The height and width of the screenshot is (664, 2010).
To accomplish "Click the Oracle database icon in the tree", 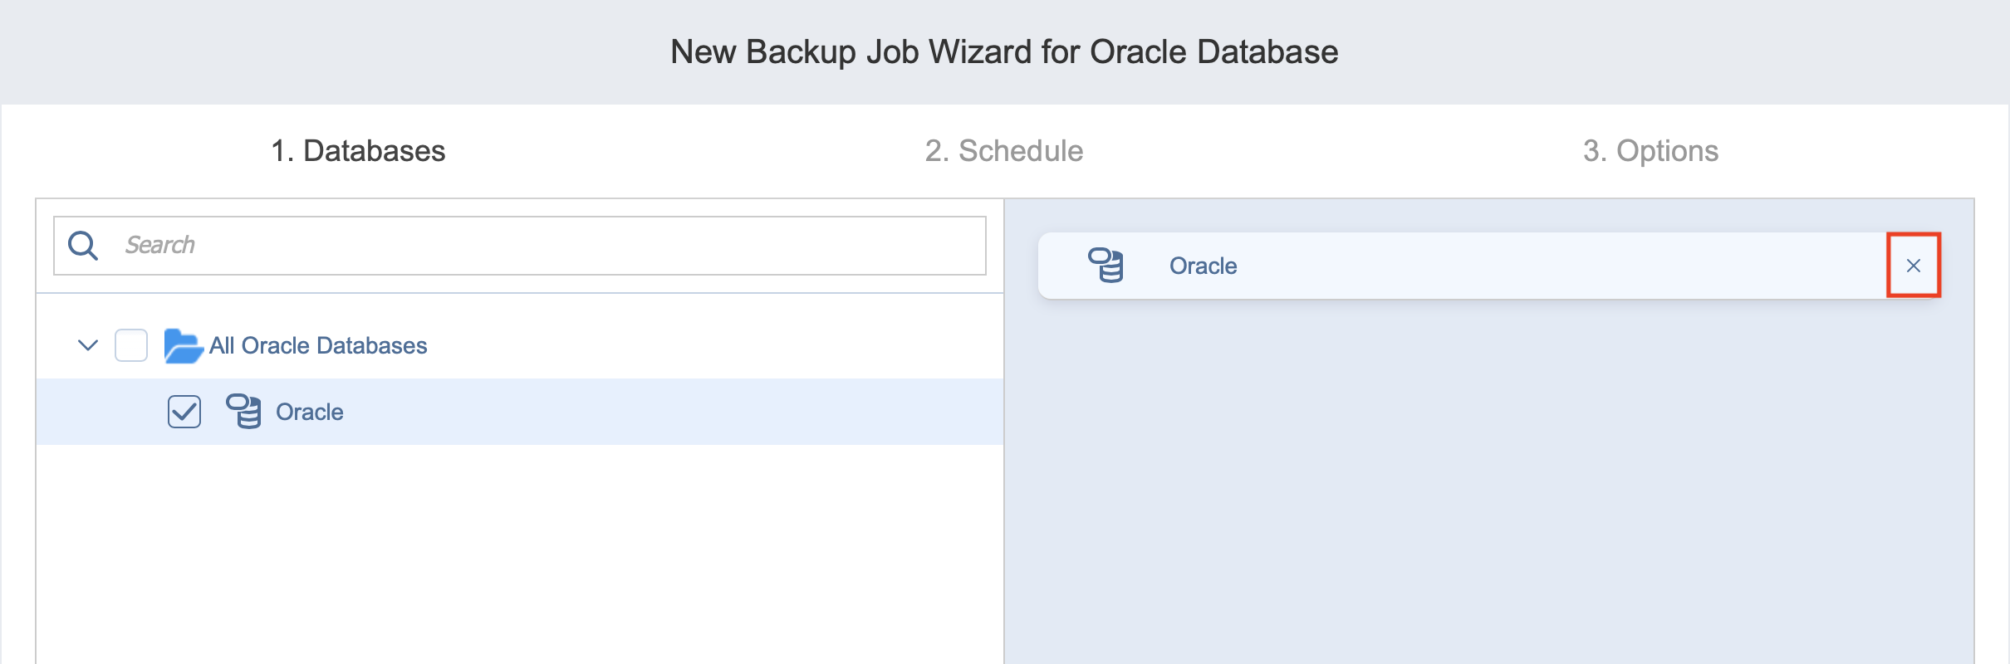I will click(243, 412).
